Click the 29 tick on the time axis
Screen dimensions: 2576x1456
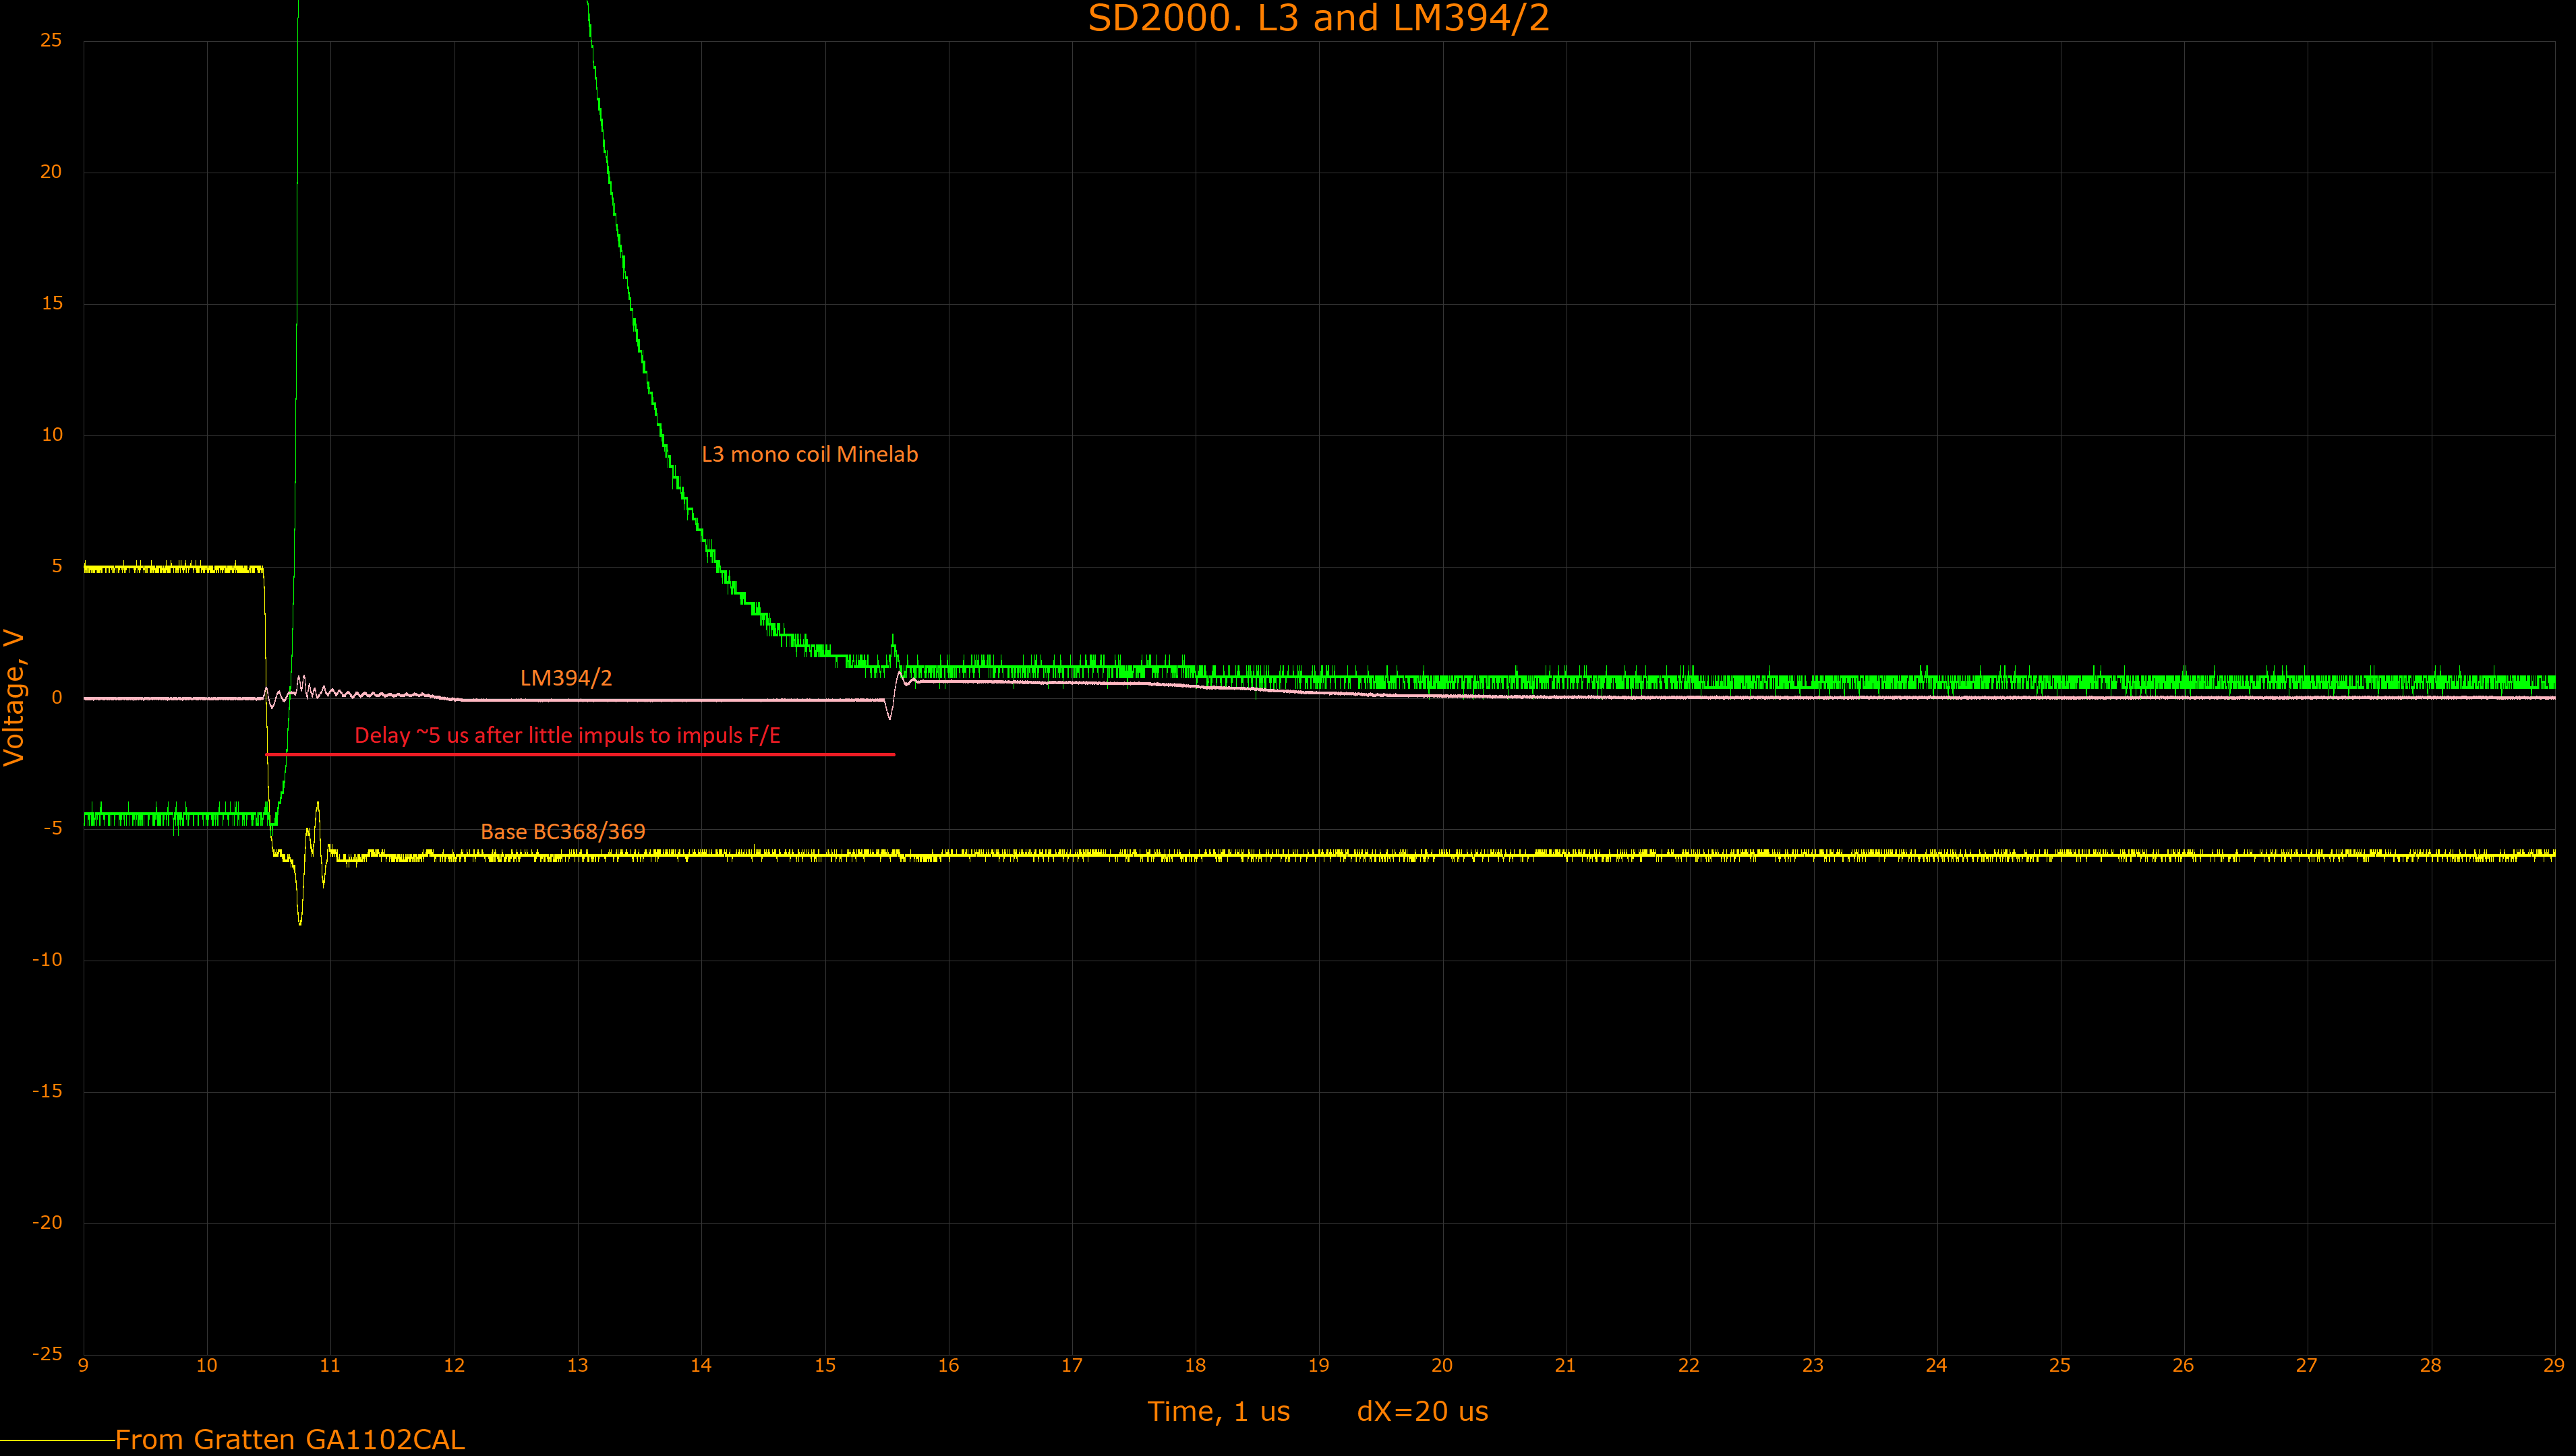[x=2553, y=1366]
